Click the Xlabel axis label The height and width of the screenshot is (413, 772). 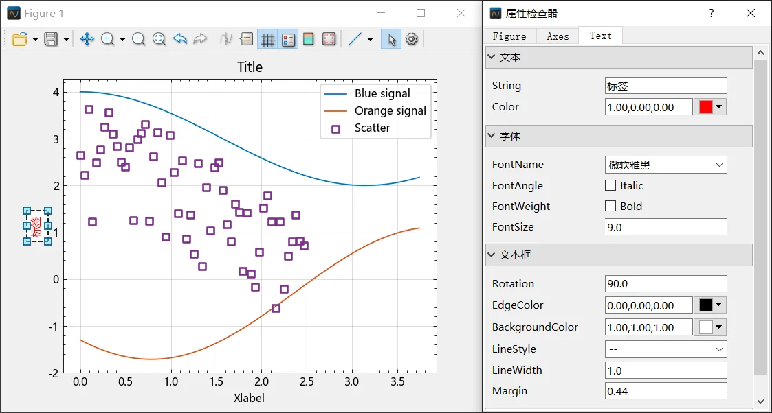[249, 398]
